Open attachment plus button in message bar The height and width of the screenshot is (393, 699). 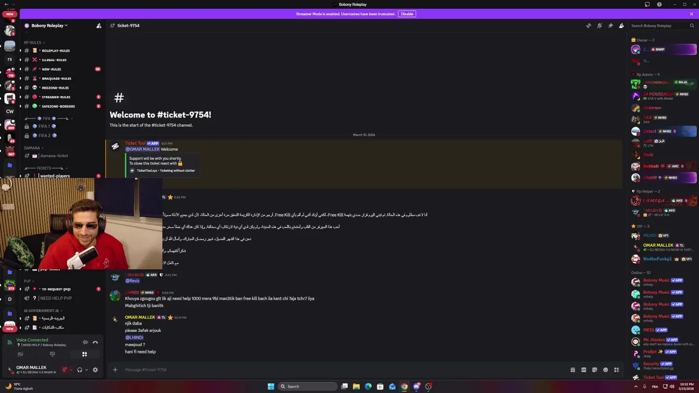[115, 370]
